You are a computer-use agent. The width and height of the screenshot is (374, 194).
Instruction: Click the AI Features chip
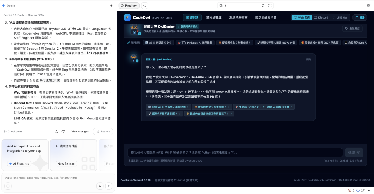19,163
